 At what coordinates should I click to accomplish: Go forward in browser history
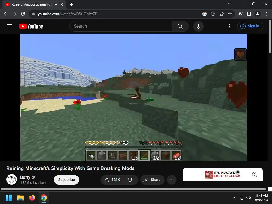click(14, 14)
